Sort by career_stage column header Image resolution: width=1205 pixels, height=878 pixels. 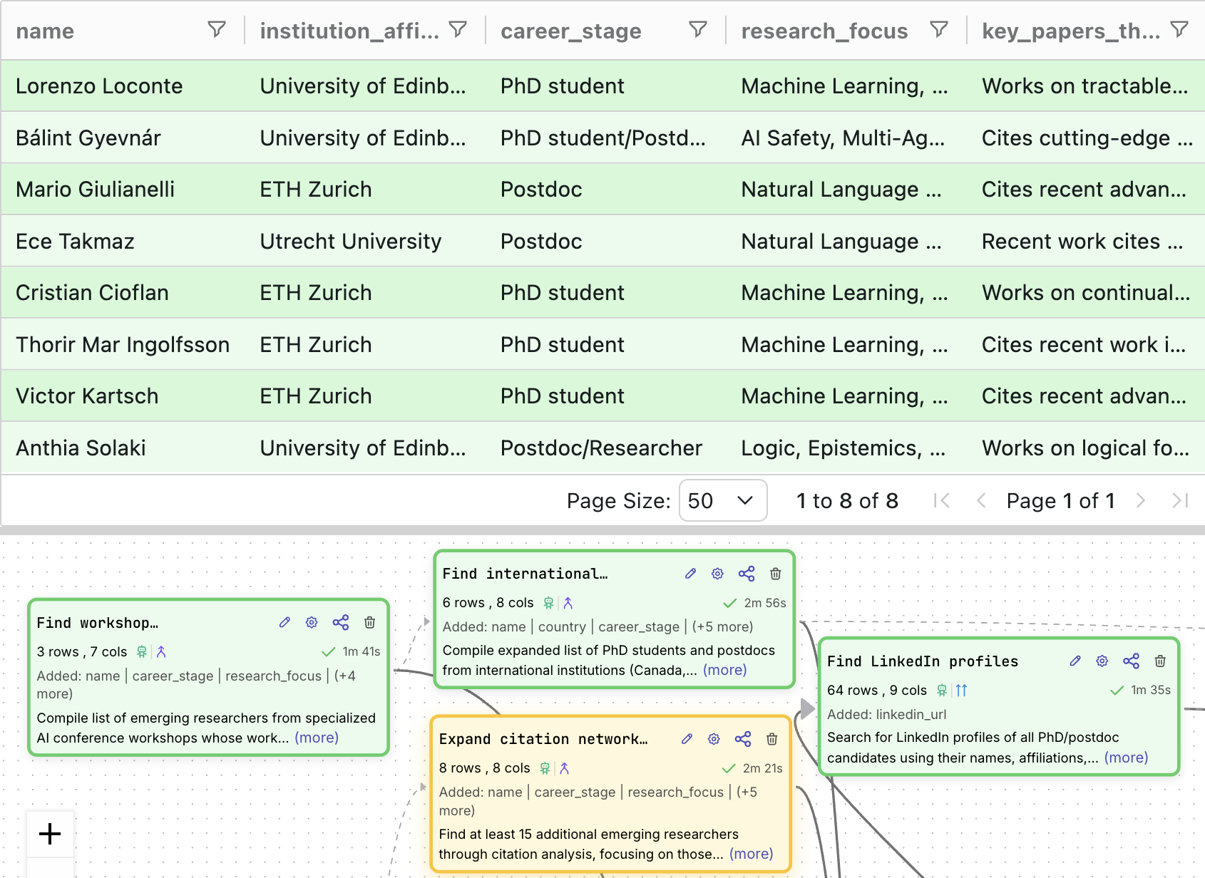pos(570,31)
